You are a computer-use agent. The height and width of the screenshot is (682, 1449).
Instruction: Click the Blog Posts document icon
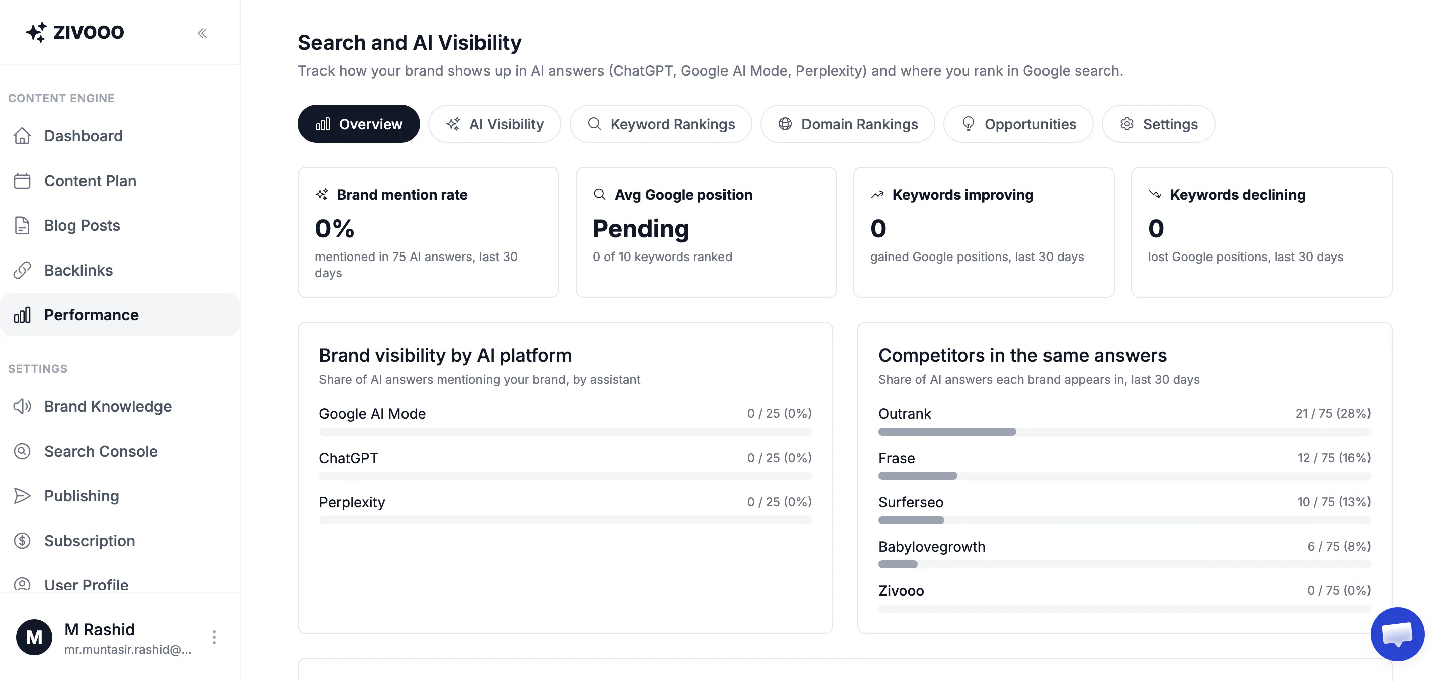point(22,225)
